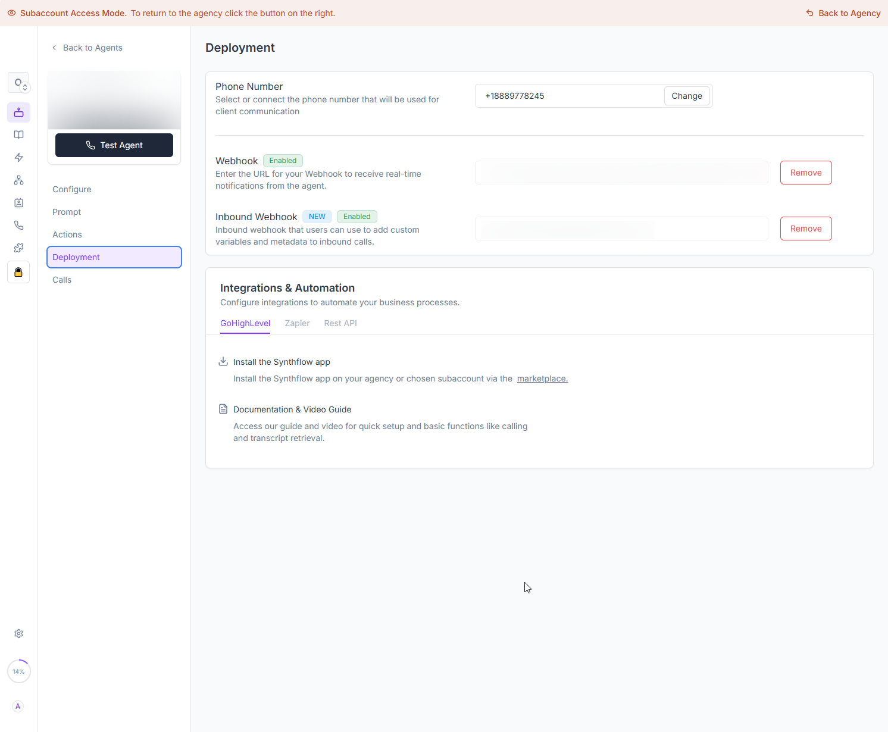Open the settings gear icon
This screenshot has width=888, height=732.
coord(19,634)
